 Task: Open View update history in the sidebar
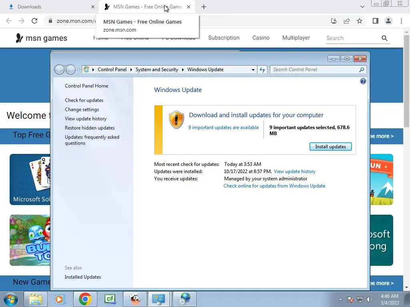[86, 118]
